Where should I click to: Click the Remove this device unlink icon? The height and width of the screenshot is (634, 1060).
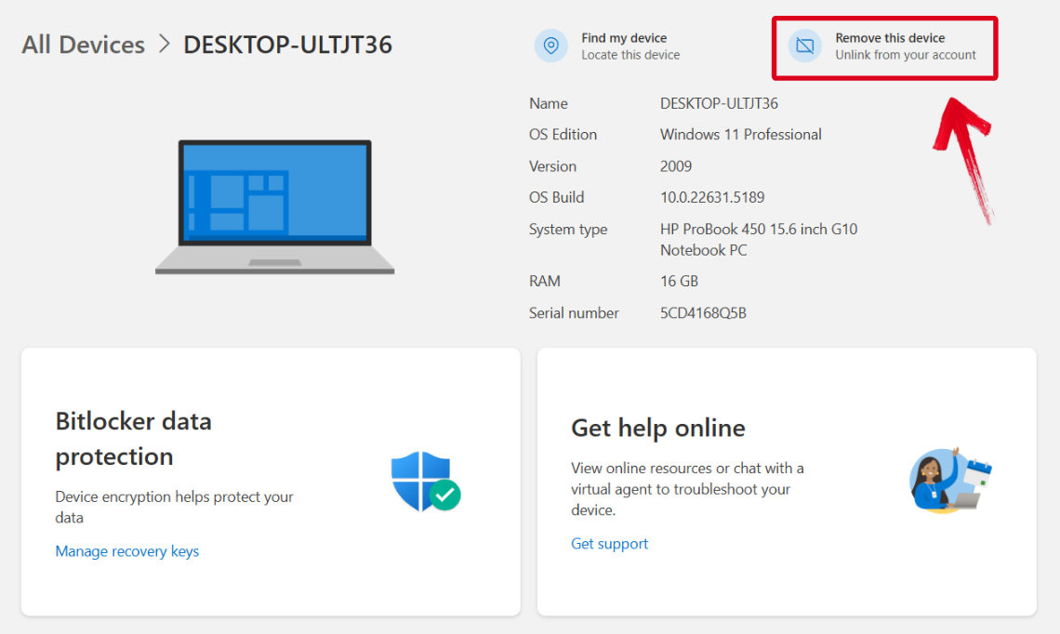pos(803,45)
